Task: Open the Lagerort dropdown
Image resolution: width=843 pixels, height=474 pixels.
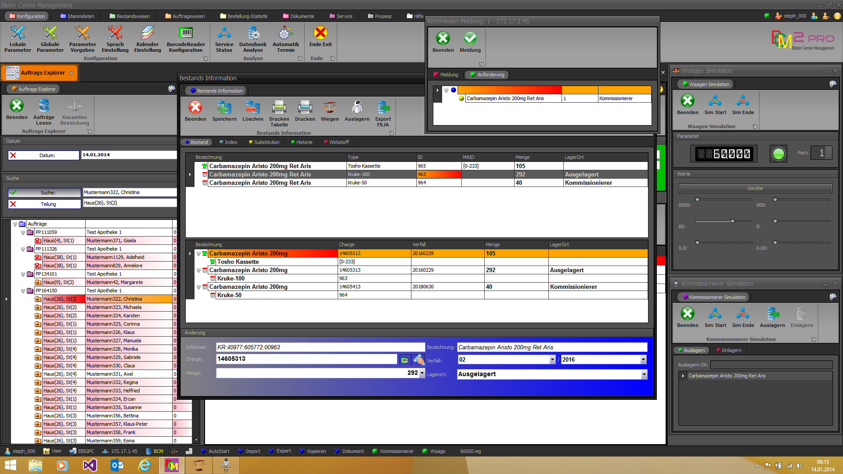Action: click(644, 374)
